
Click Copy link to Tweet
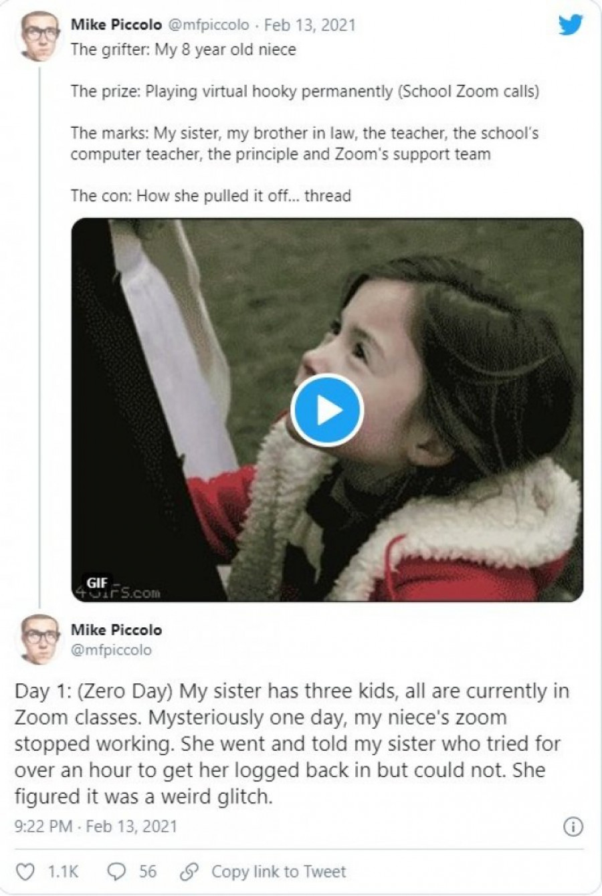(x=278, y=871)
